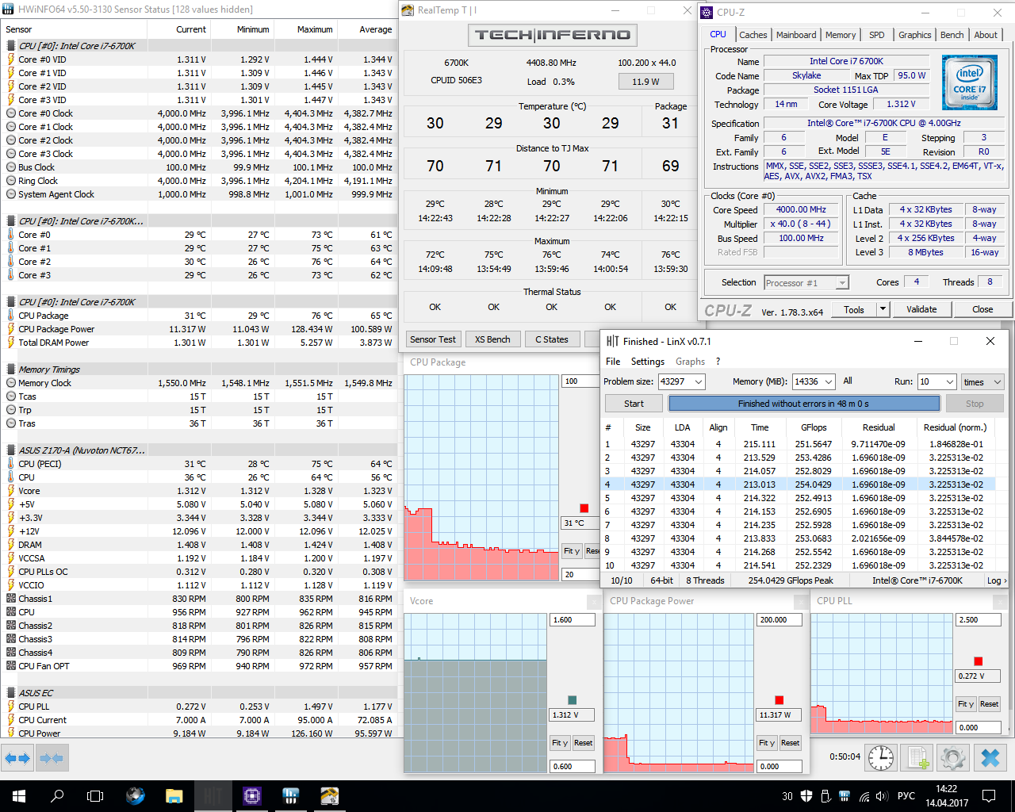
Task: Click Fit y in the Vcore graph
Action: pyautogui.click(x=560, y=743)
